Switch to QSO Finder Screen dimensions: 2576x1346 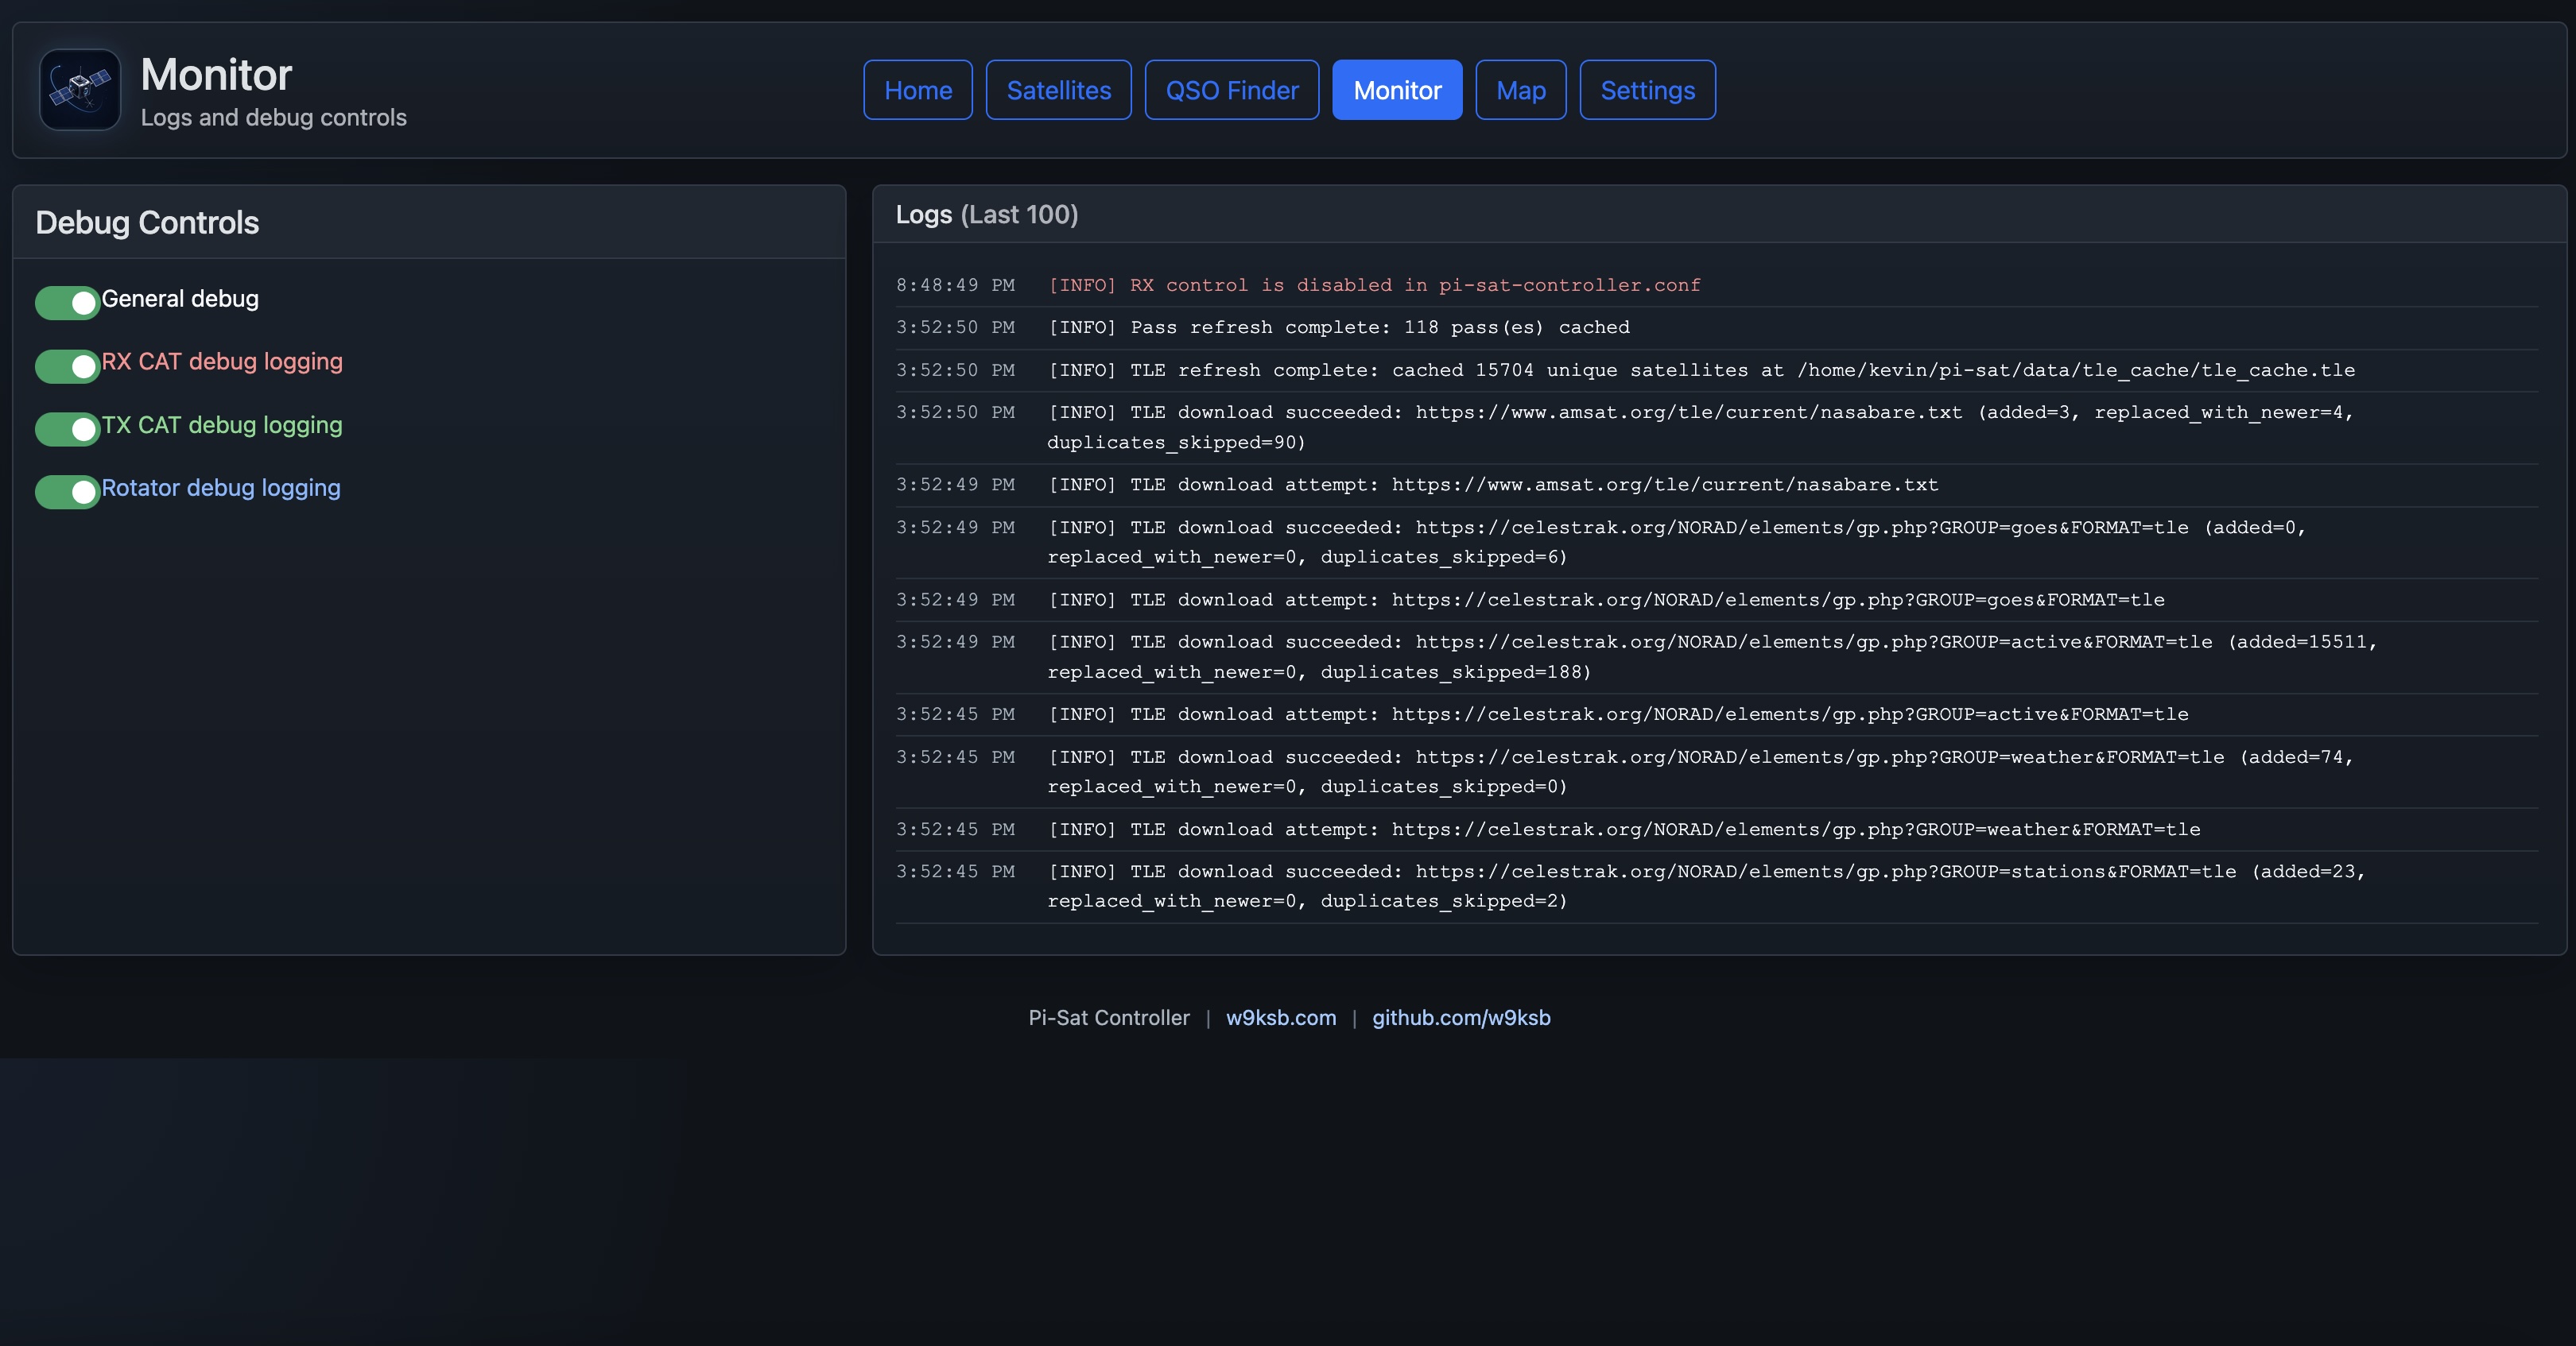pos(1231,90)
